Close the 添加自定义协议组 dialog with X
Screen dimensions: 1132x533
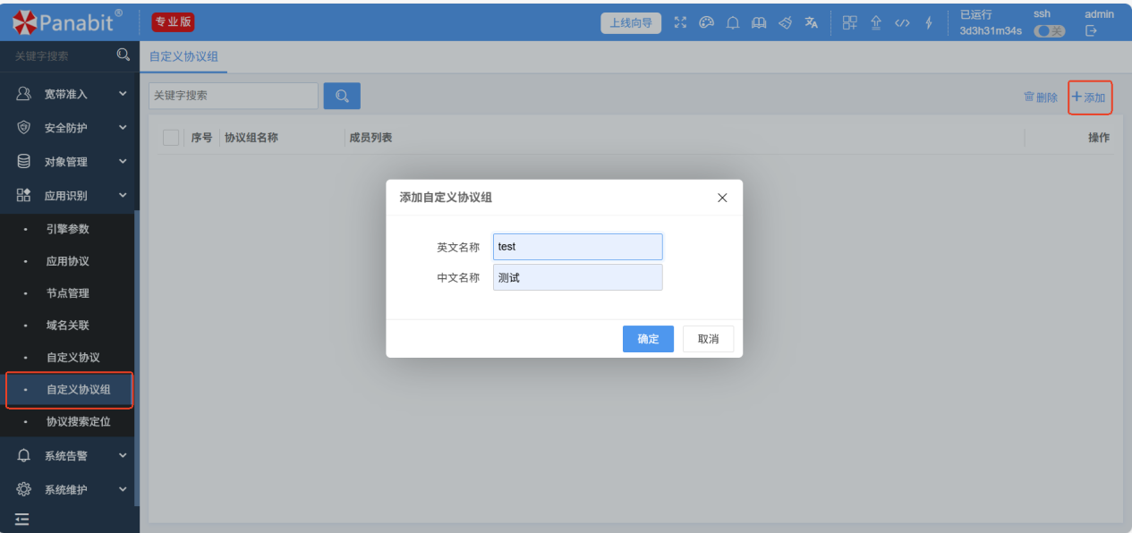coord(722,198)
